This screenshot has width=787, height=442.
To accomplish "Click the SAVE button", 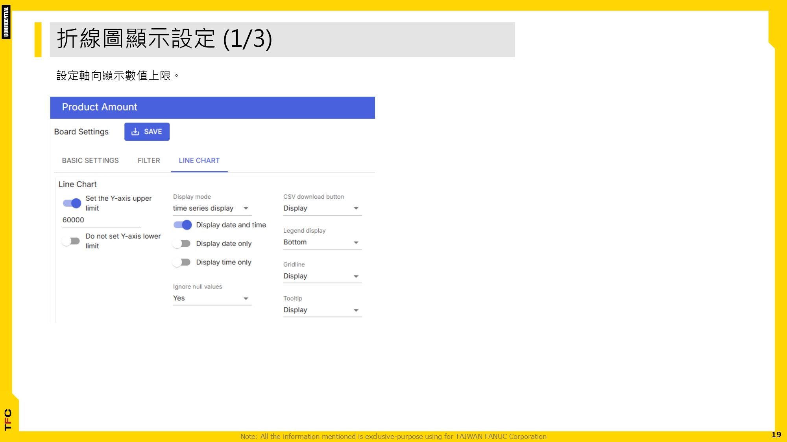I will click(147, 132).
